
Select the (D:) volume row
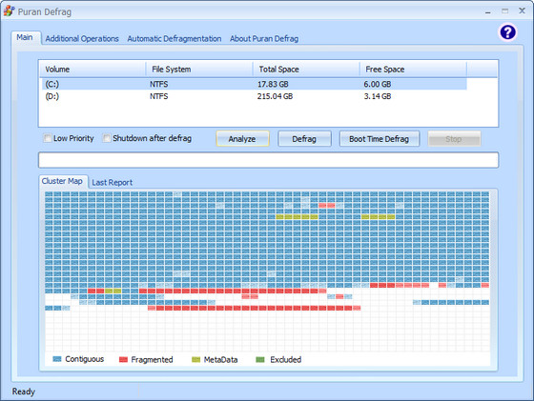[x=254, y=96]
